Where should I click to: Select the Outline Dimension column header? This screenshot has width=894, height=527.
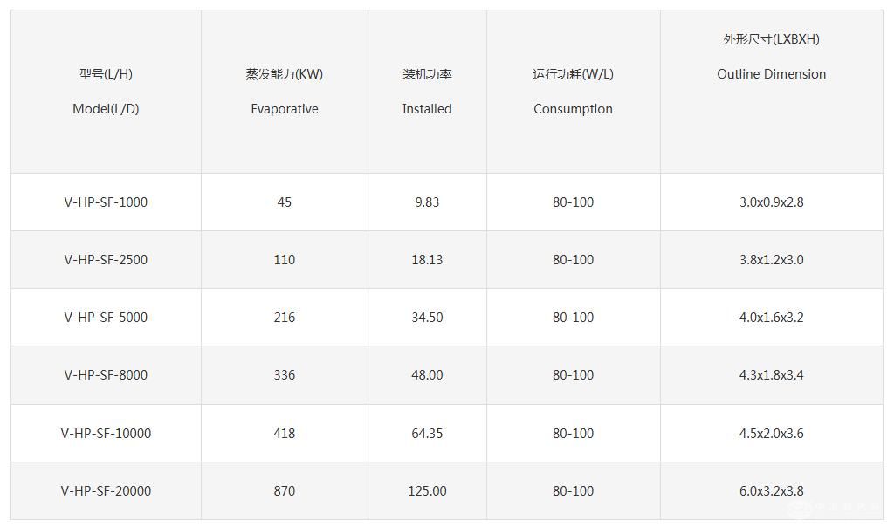(771, 74)
